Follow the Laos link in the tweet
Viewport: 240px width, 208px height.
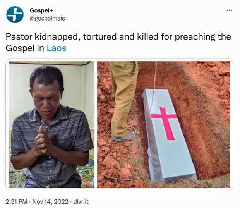coord(56,48)
